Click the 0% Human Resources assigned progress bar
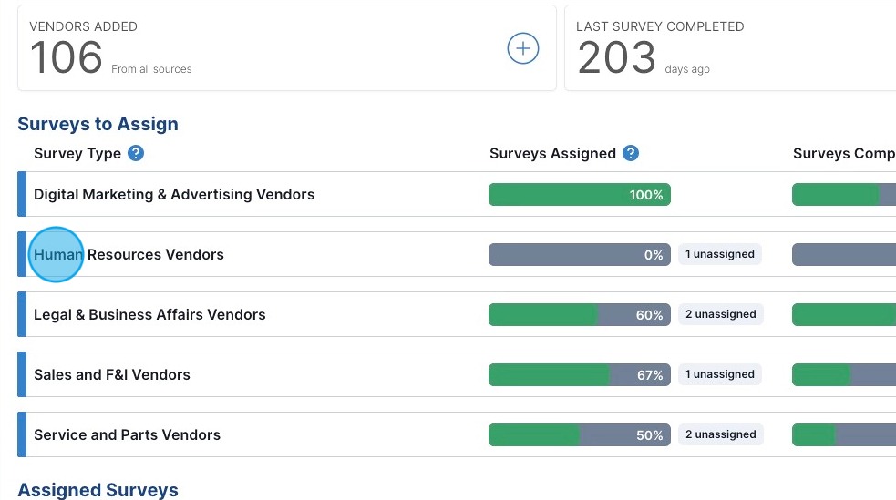The image size is (896, 500). click(579, 254)
